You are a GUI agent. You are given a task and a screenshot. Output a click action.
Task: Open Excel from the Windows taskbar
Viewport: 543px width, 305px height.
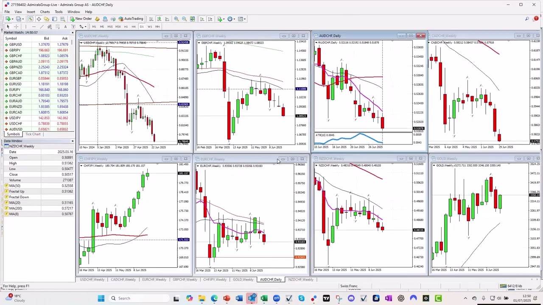point(264,298)
